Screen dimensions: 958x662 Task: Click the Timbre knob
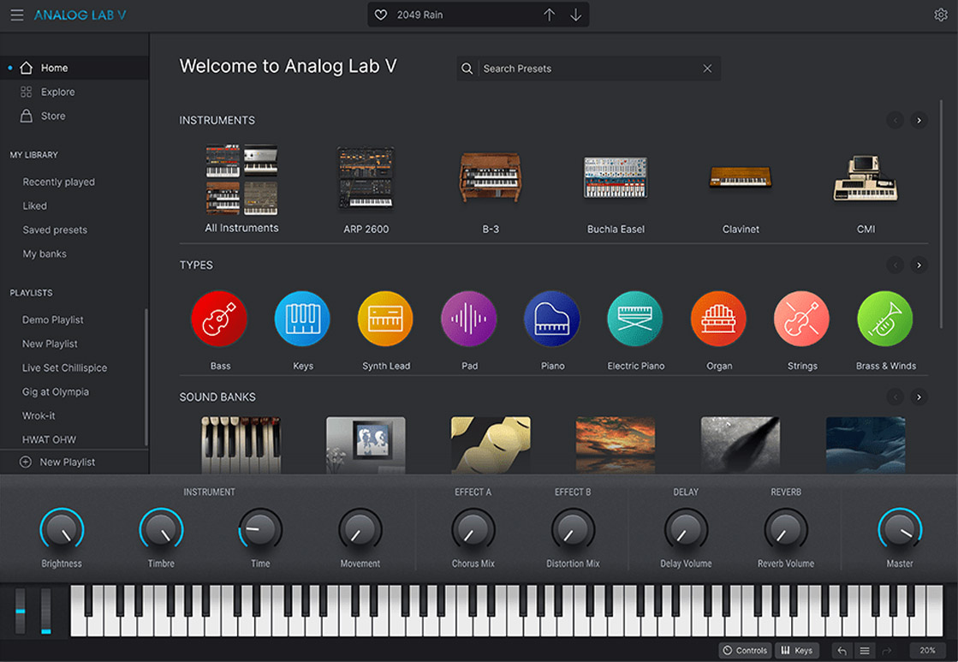[161, 530]
